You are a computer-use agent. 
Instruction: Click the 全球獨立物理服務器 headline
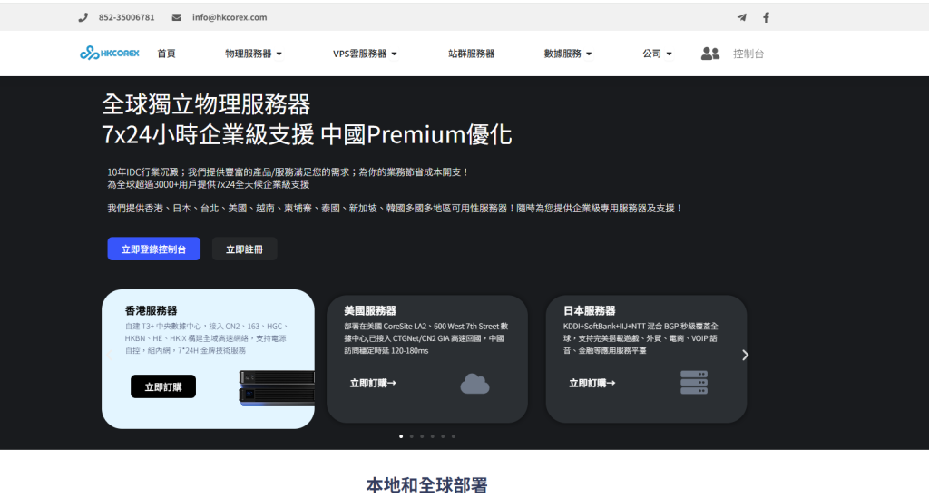tap(206, 105)
